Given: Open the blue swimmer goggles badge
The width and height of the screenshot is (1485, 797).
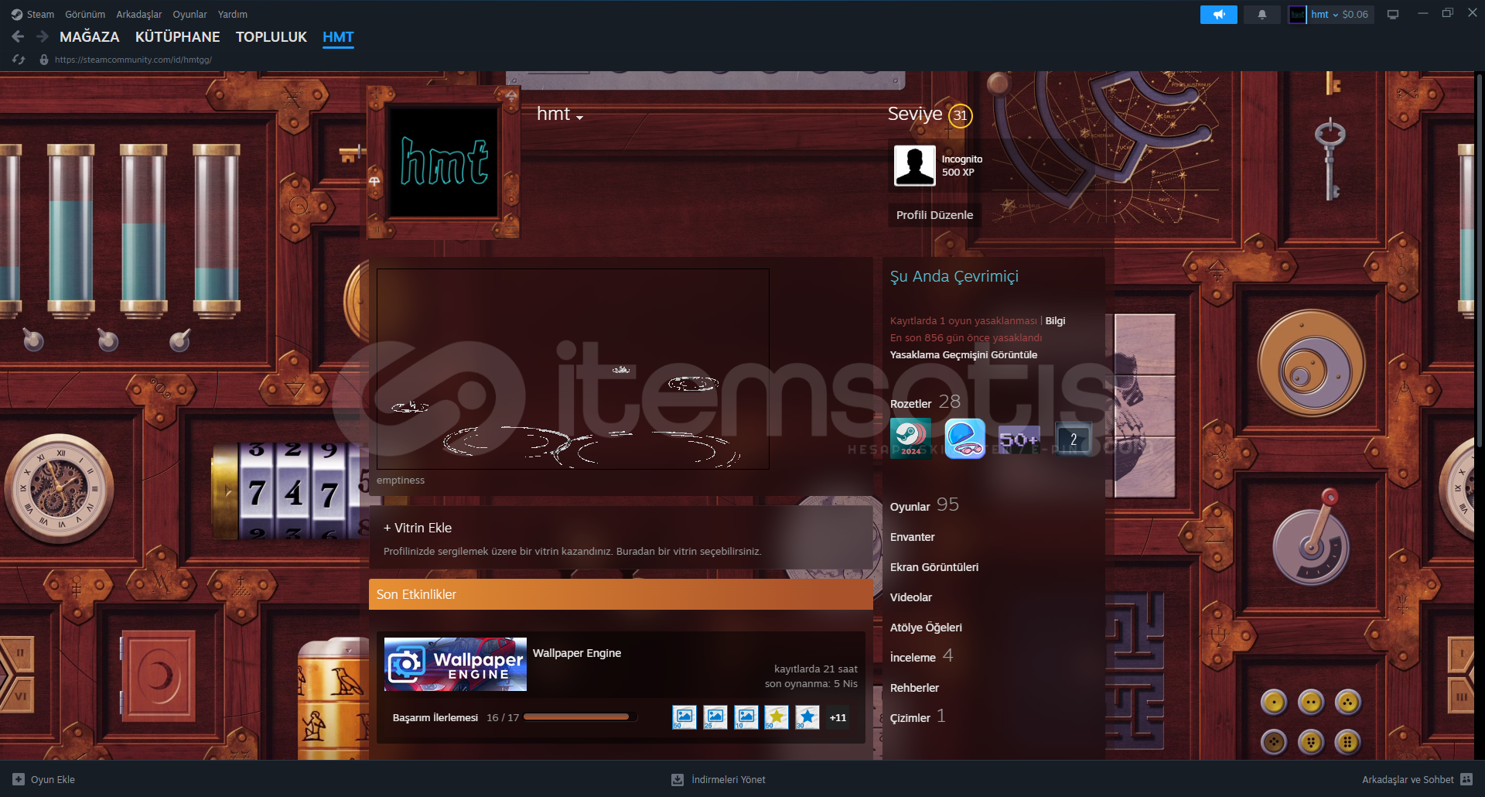Looking at the screenshot, I should pos(965,439).
